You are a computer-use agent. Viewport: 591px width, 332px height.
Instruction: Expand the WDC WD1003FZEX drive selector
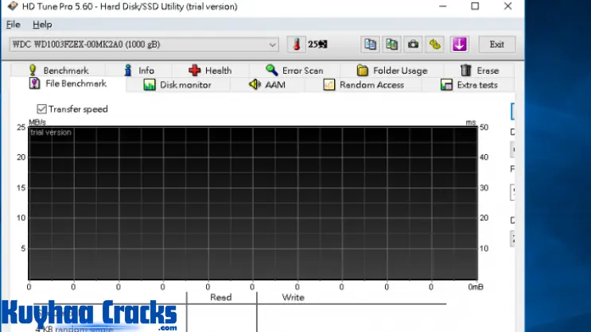coord(272,44)
